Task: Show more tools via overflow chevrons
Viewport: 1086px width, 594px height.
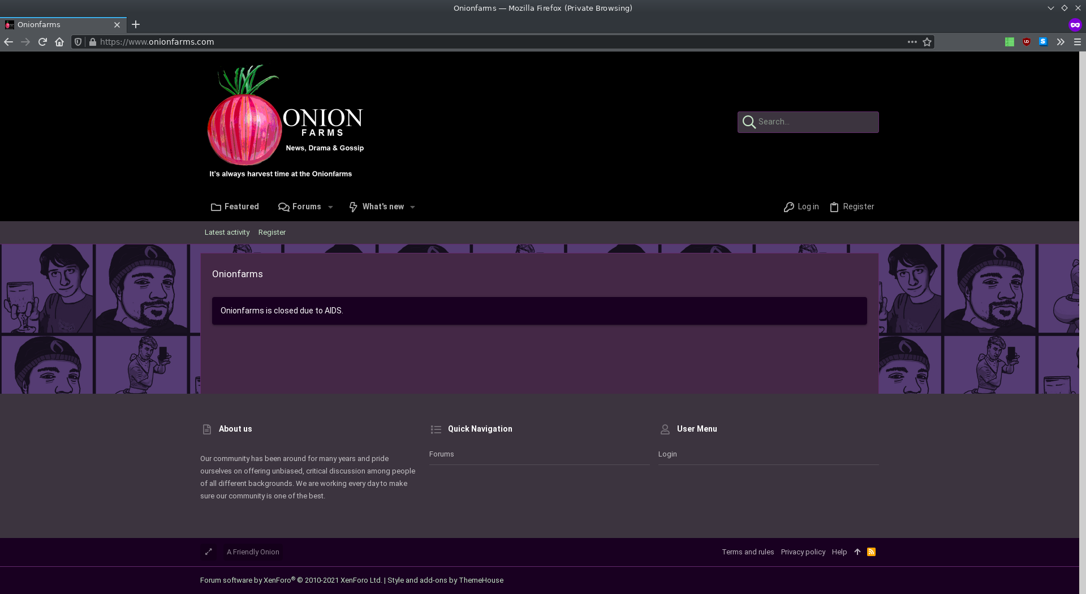Action: coord(1061,42)
